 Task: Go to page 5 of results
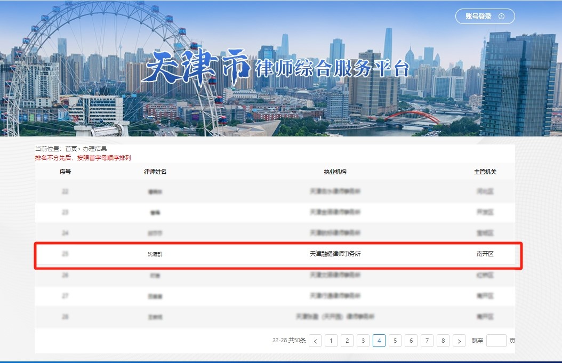[396, 340]
